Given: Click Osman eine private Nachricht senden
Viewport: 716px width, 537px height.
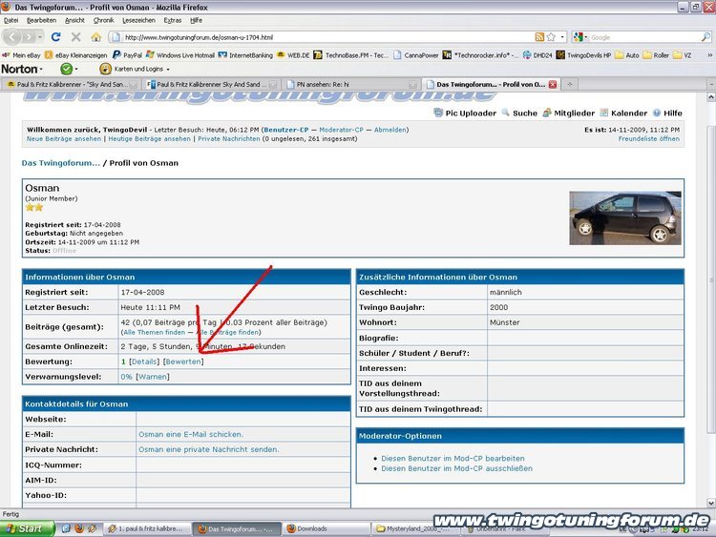Looking at the screenshot, I should [208, 449].
